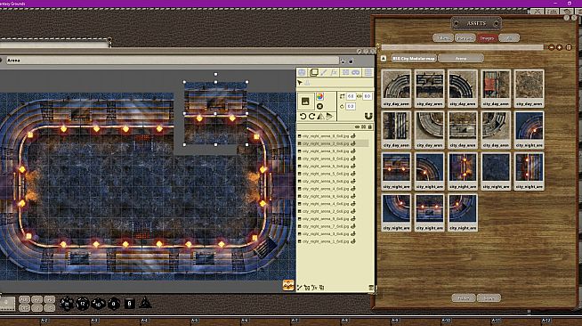
Task: Pick the d4 die
Action: coord(145,303)
